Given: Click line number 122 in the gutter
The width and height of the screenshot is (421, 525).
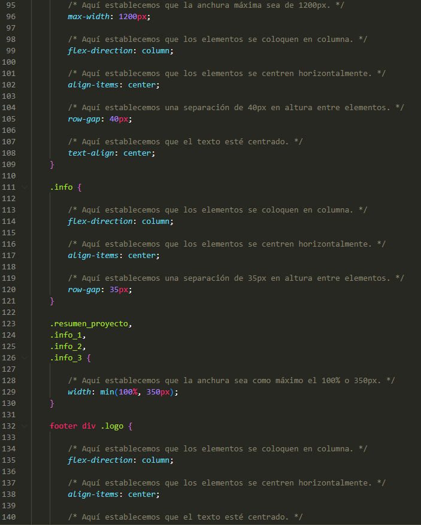Looking at the screenshot, I should 9,312.
